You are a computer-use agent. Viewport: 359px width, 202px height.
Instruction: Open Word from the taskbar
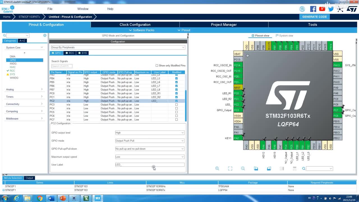tap(51, 198)
